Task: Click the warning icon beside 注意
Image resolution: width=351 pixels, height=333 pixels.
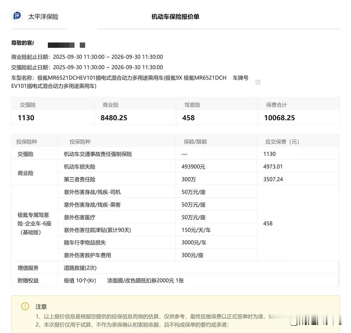Action: coord(25,306)
